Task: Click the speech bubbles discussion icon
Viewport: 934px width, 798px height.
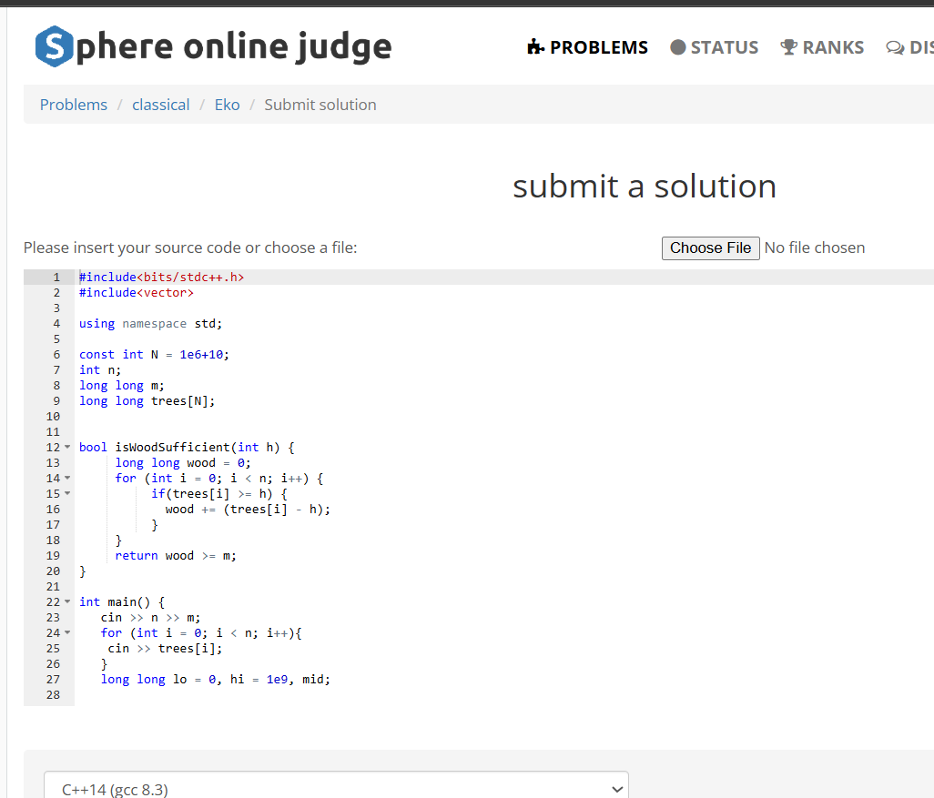Action: [895, 47]
